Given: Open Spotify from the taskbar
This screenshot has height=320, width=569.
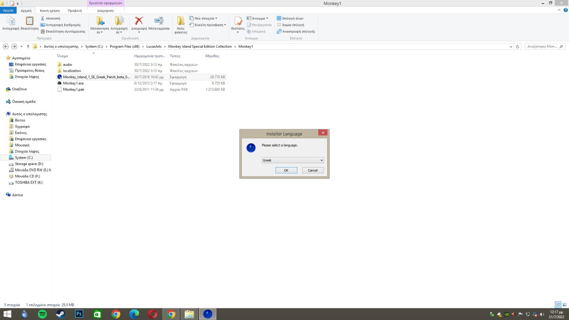Looking at the screenshot, I should [42, 314].
